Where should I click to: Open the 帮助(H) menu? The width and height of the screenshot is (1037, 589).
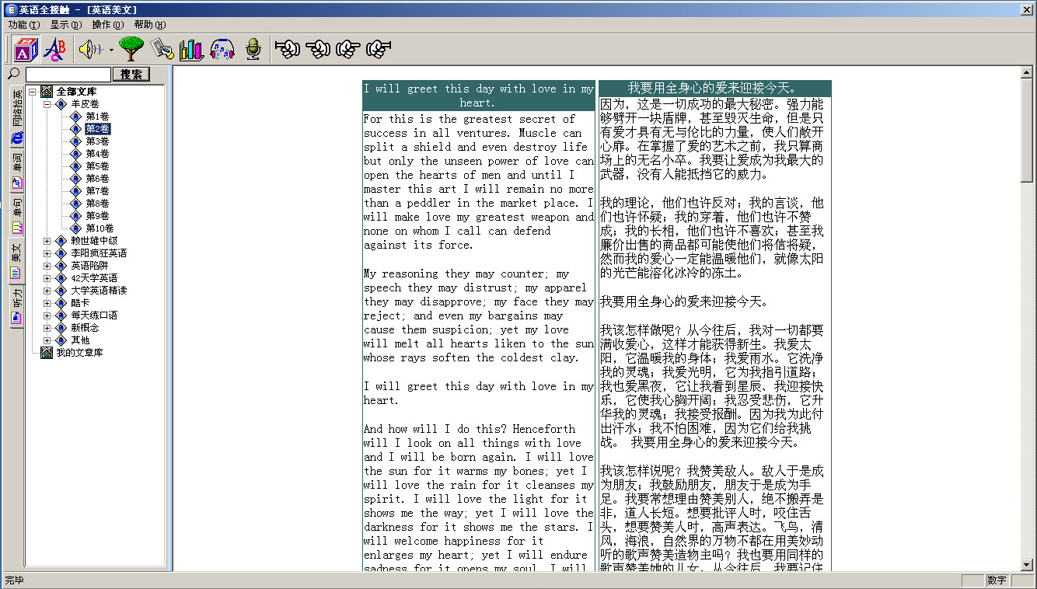click(149, 25)
